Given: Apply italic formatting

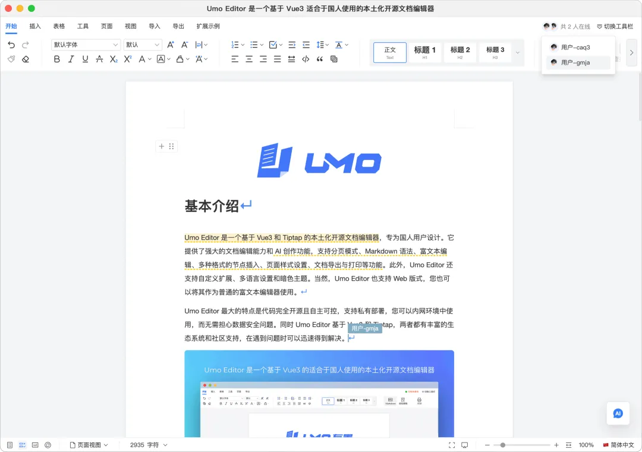Looking at the screenshot, I should [x=71, y=59].
